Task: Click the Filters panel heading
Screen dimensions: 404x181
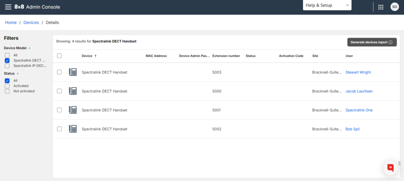Action: (x=11, y=38)
